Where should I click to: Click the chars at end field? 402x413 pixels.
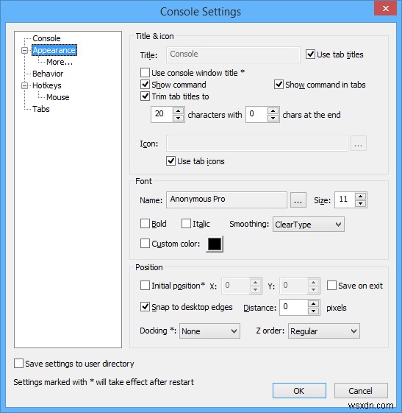(x=257, y=114)
